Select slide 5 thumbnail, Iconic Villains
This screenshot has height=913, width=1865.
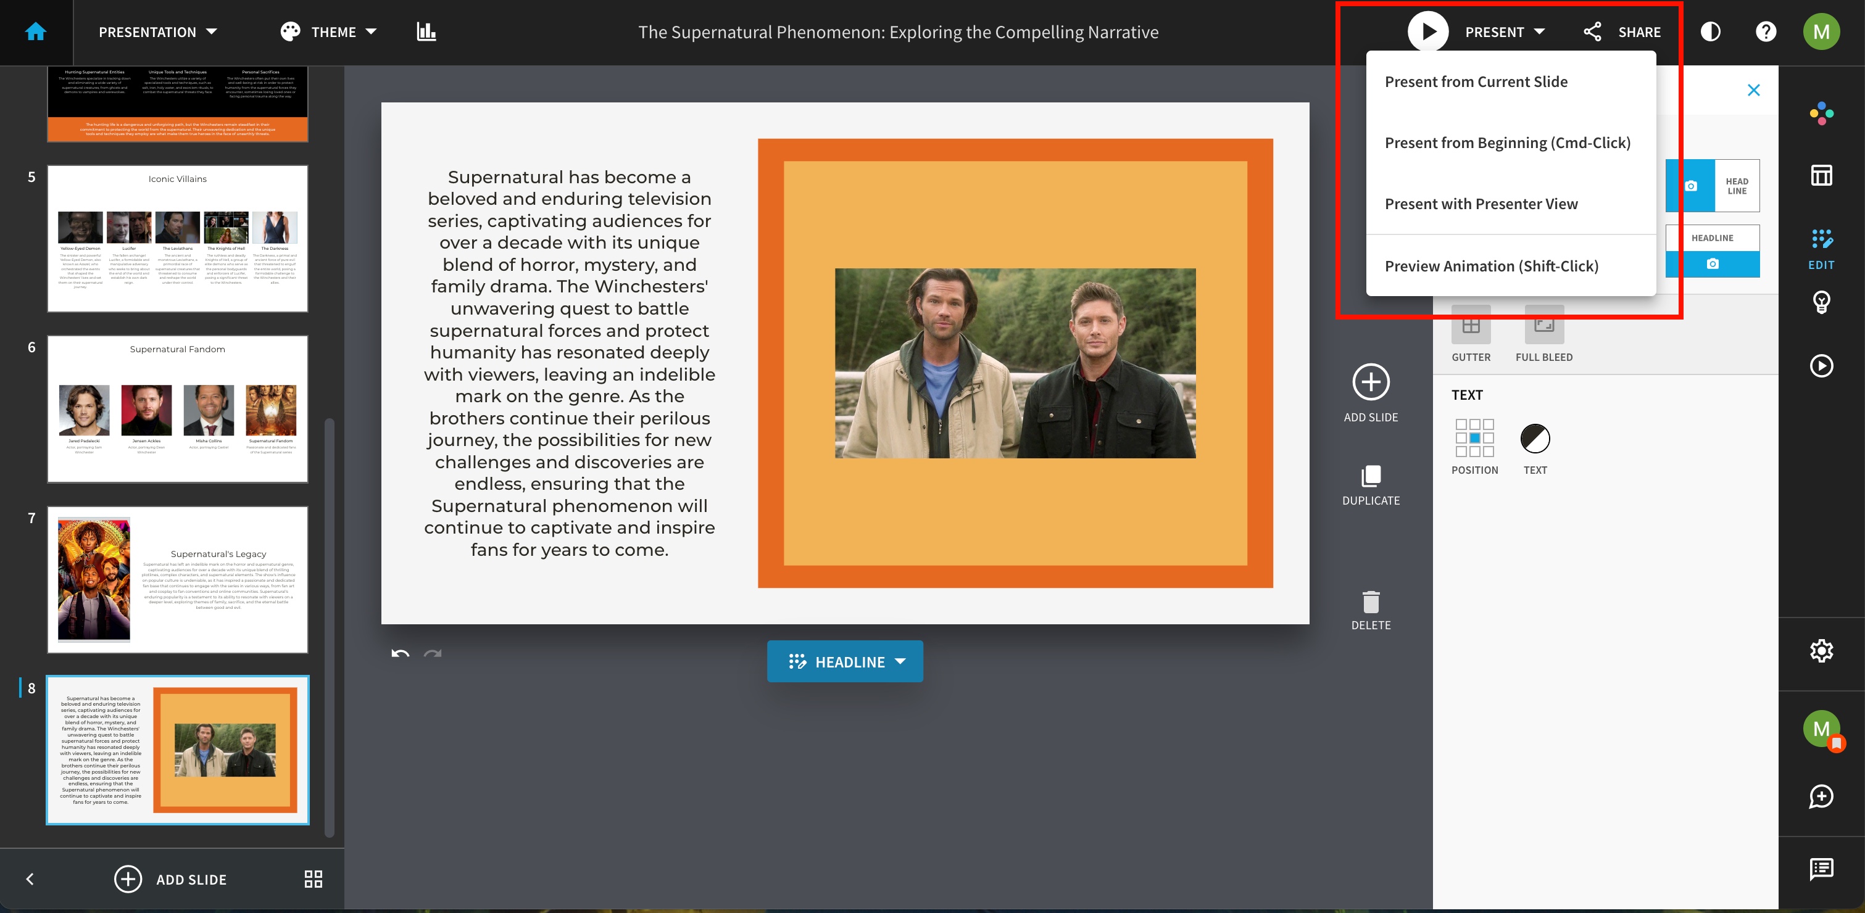pos(177,239)
